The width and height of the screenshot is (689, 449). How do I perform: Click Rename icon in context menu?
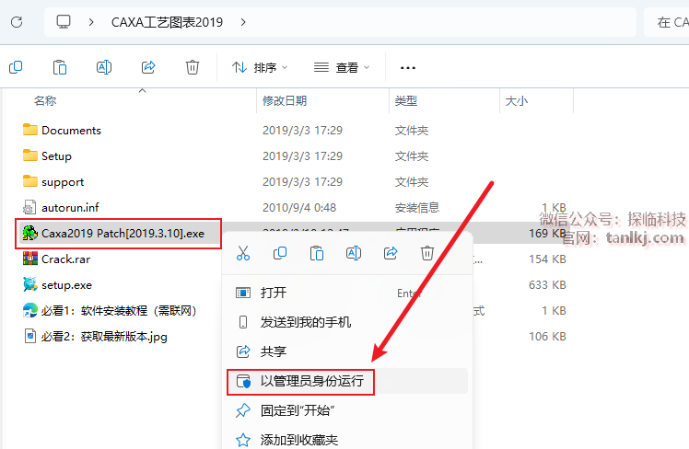pos(354,253)
